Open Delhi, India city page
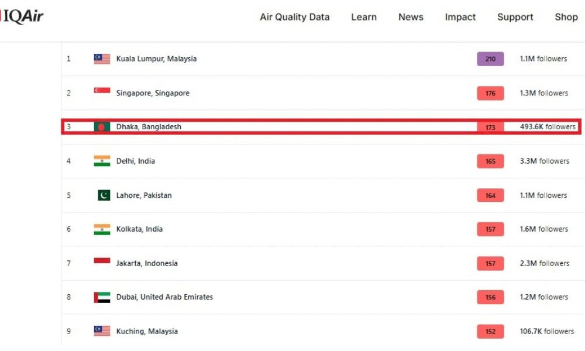Image resolution: width=585 pixels, height=351 pixels. [136, 161]
